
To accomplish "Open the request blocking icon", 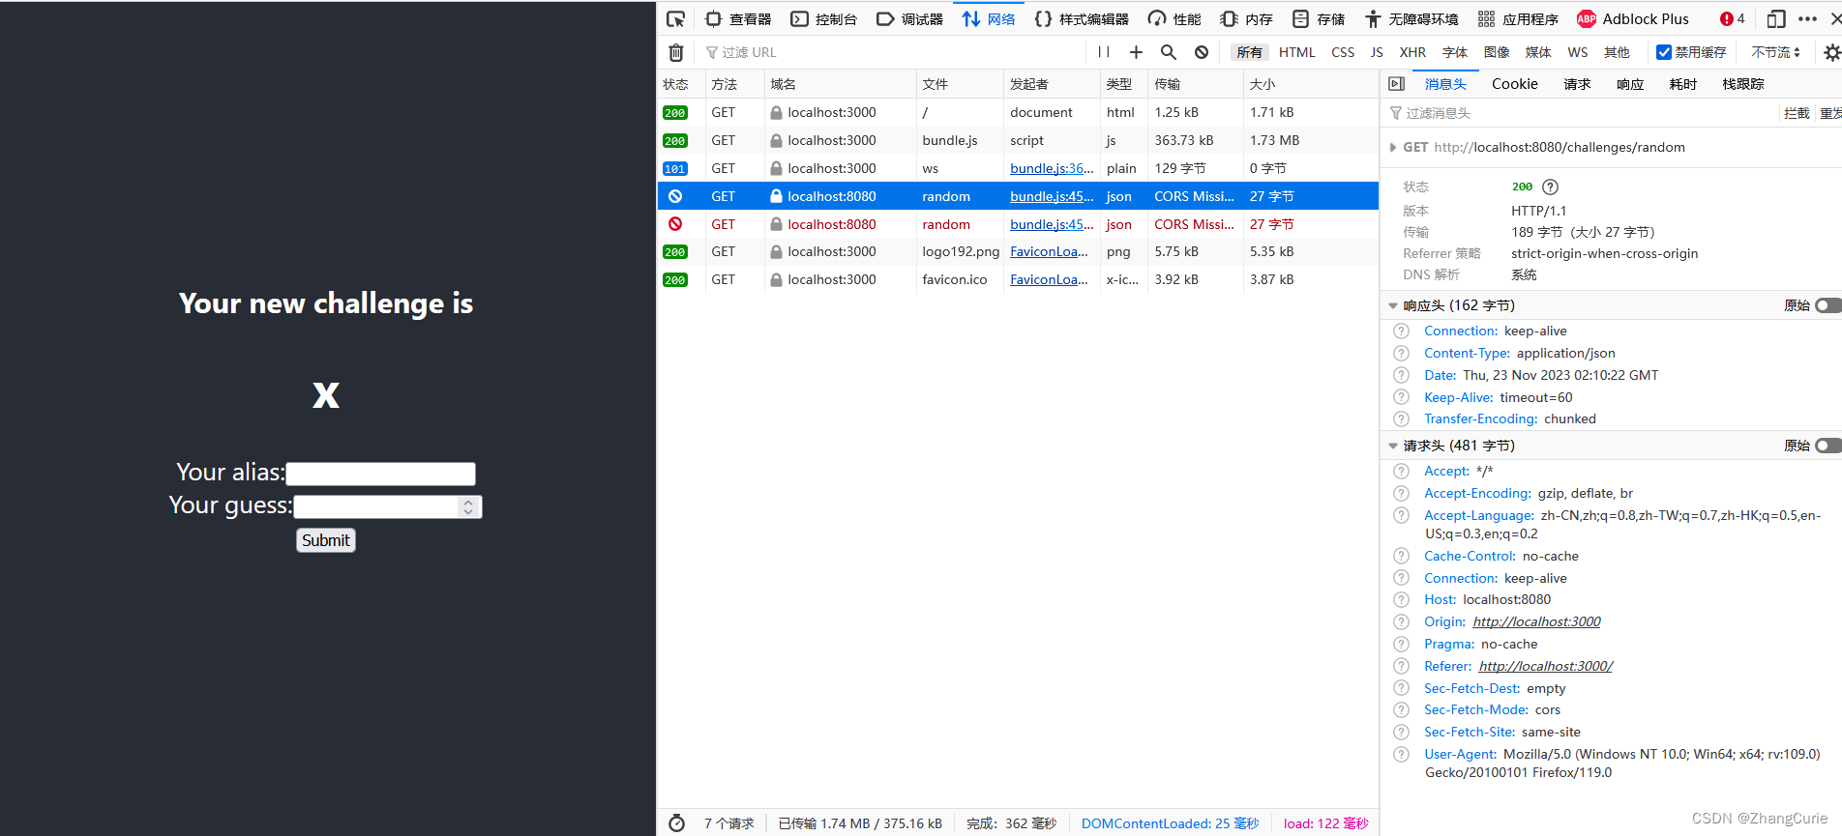I will (1202, 52).
